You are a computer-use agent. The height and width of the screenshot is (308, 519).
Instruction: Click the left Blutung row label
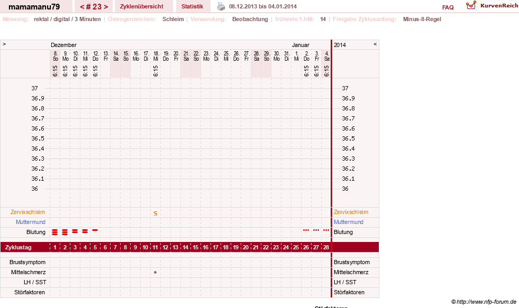tap(36, 232)
